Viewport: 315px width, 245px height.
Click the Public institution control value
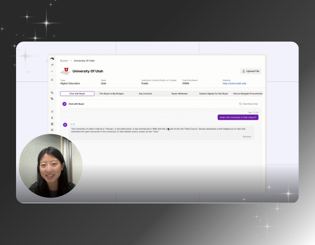[x=145, y=83]
